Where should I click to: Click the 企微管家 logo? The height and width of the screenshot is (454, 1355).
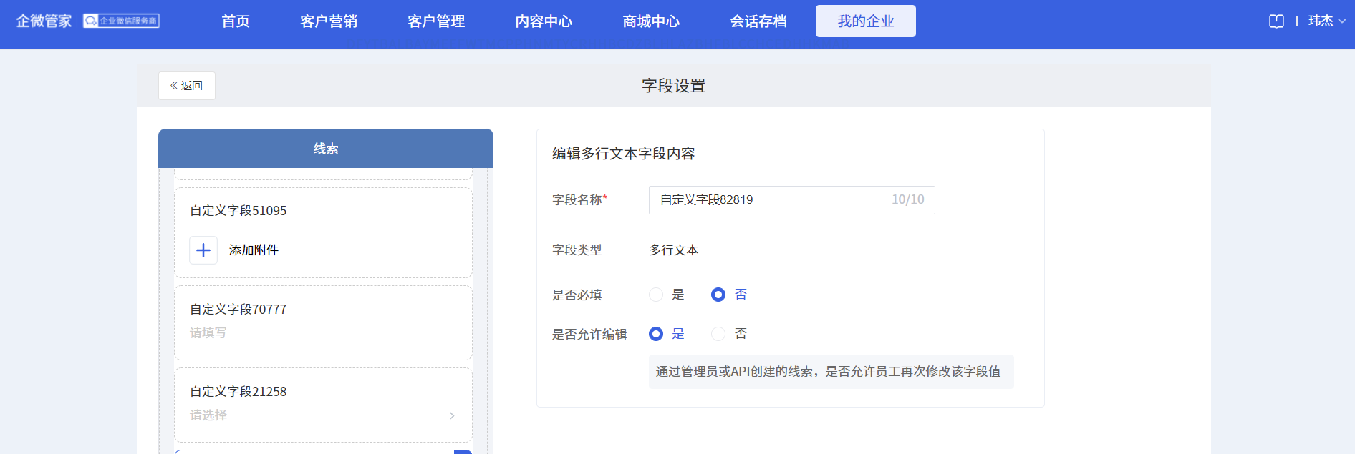point(44,21)
